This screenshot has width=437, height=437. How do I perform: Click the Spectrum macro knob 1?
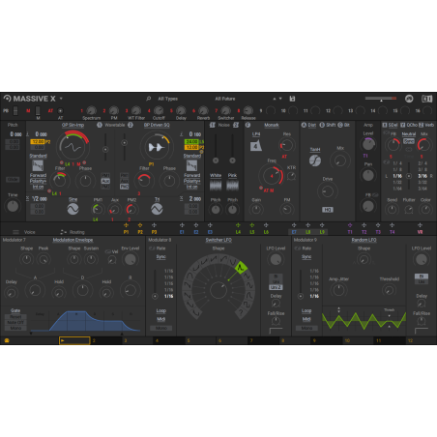point(92,110)
